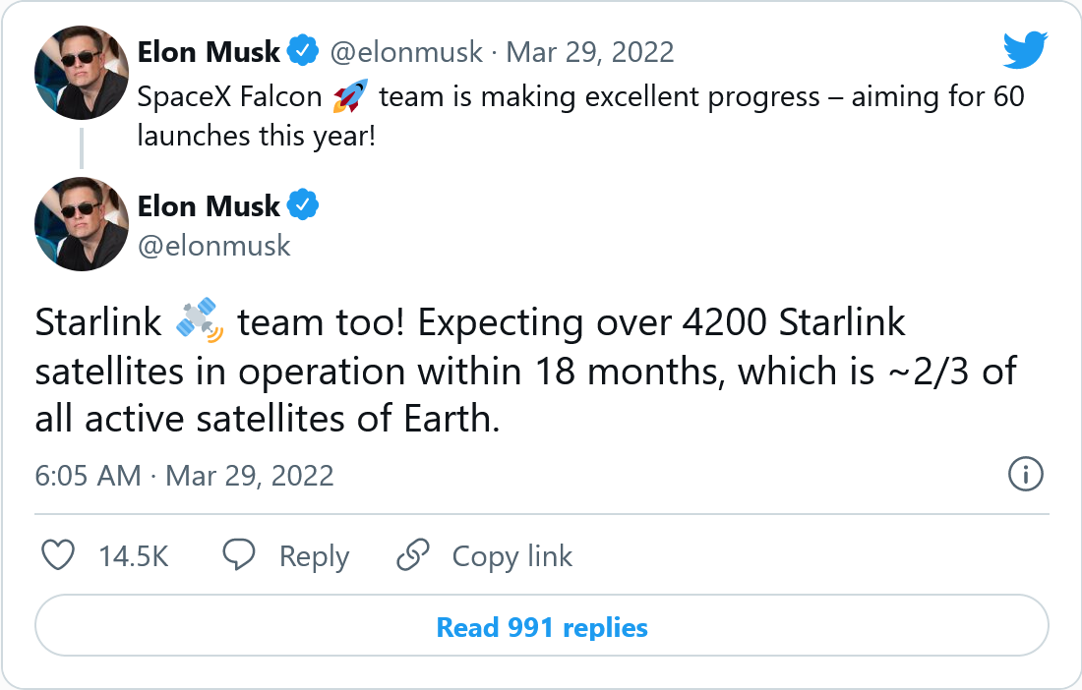Open the 6:05 AM · Mar 29, 2022 timestamp

pyautogui.click(x=185, y=476)
